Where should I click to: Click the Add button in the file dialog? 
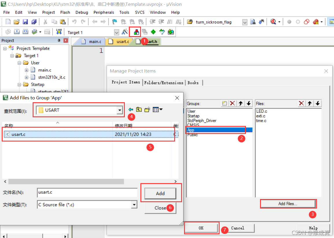(160, 193)
